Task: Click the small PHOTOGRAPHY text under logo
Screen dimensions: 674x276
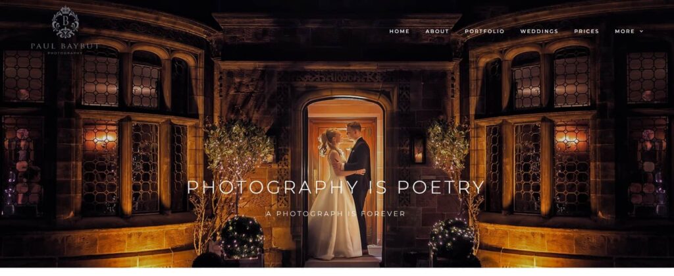Action: point(65,53)
